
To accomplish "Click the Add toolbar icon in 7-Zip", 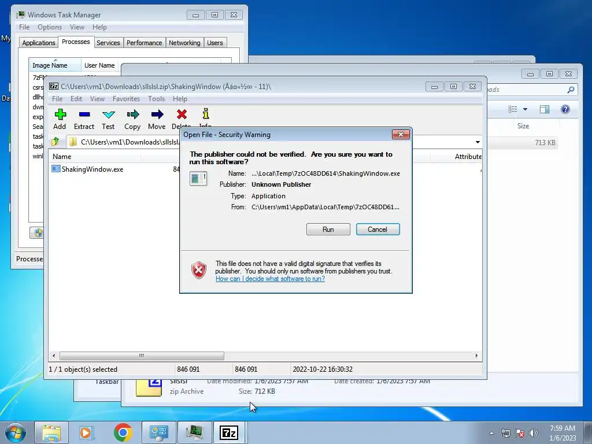I will [60, 114].
